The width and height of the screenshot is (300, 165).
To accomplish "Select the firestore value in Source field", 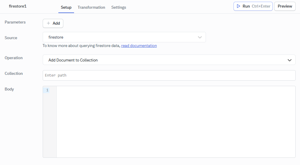I will coord(56,37).
